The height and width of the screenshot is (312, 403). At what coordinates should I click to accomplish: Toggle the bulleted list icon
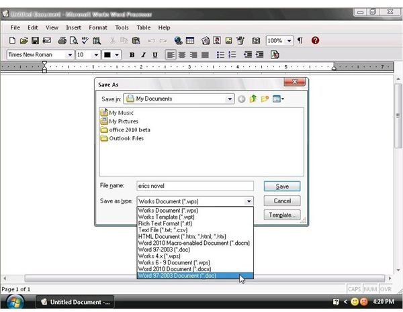click(220, 55)
